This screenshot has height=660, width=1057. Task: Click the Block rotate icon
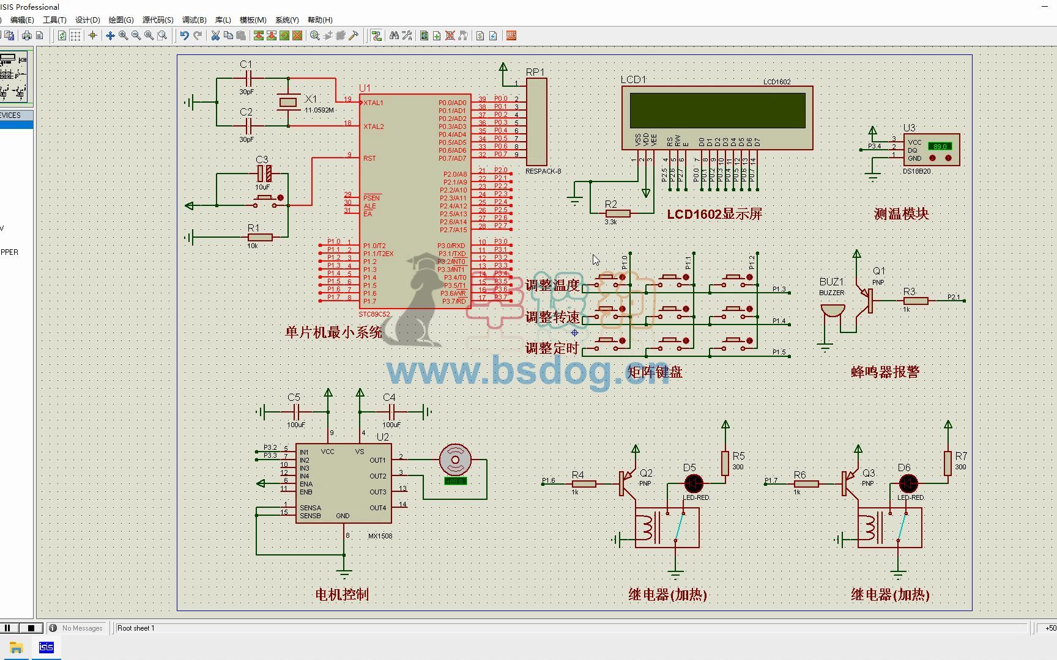click(284, 35)
